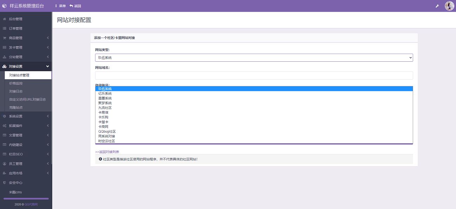Click the 后台管理 home icon in sidebar

[x=5, y=19]
